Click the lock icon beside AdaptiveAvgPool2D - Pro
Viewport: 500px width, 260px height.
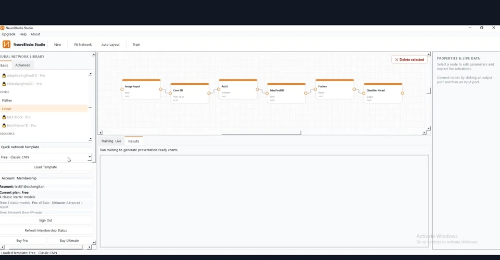[x=4, y=75]
